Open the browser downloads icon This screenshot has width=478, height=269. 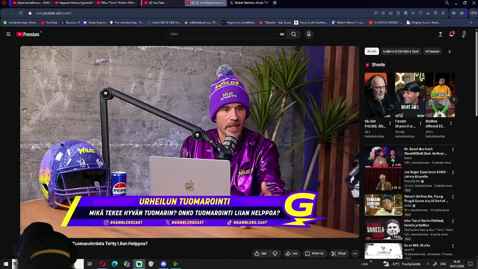(428, 13)
